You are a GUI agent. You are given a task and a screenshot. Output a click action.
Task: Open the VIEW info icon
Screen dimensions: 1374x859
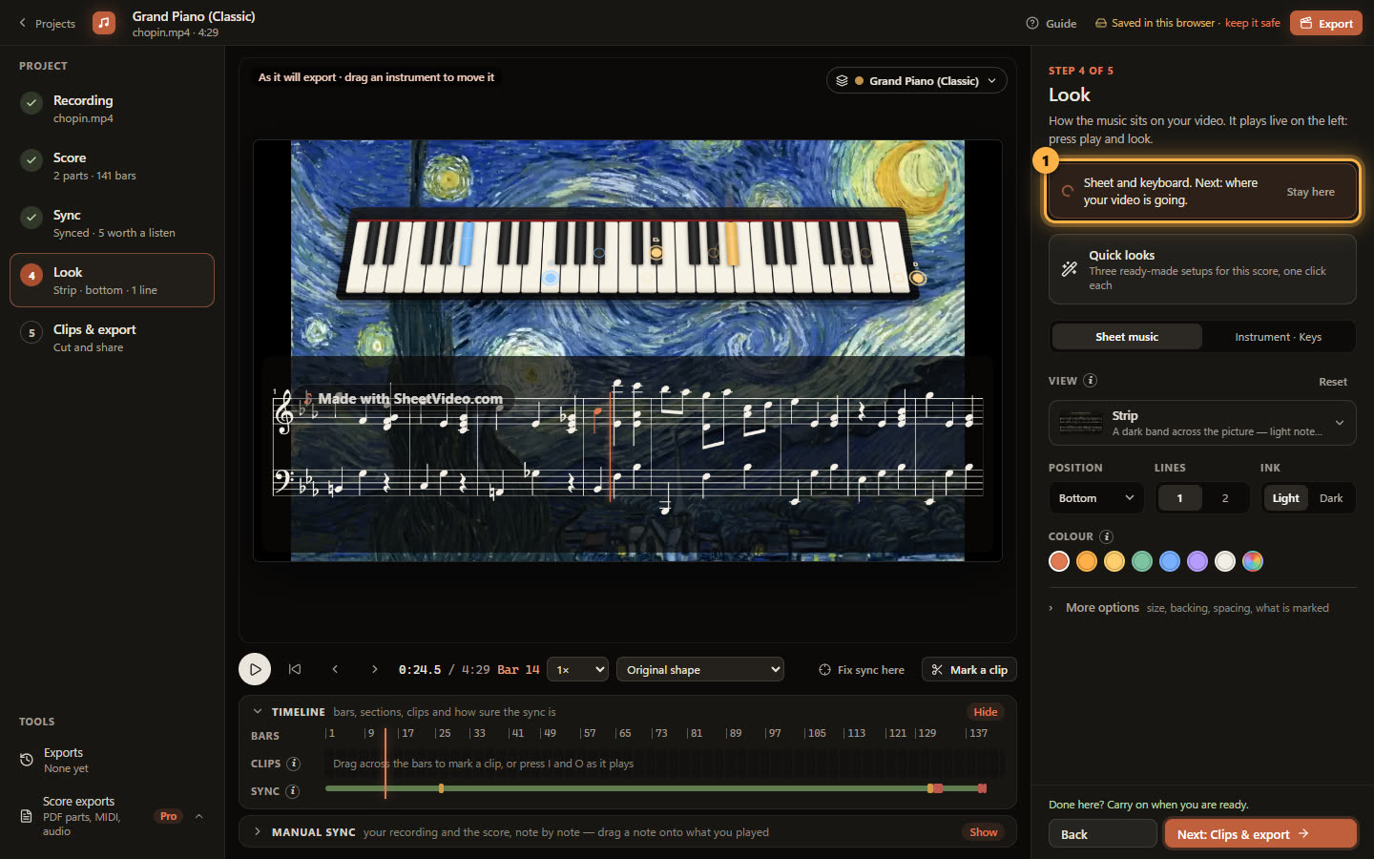click(x=1090, y=380)
